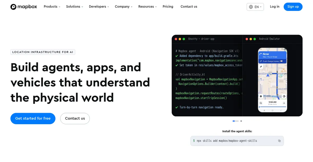Tap the turn arrow beside Now
Image resolution: width=313 pixels, height=162 pixels.
point(261,54)
